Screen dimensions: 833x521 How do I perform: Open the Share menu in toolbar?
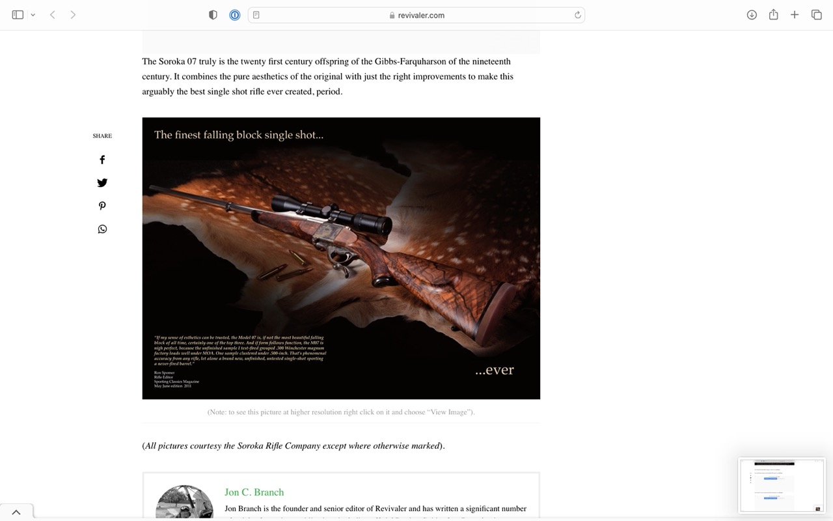click(773, 15)
